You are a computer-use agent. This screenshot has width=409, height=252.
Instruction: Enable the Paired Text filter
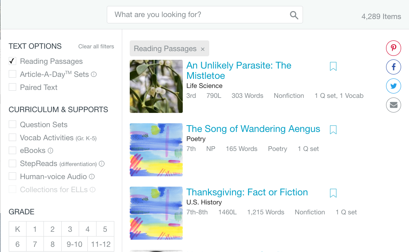coord(13,87)
